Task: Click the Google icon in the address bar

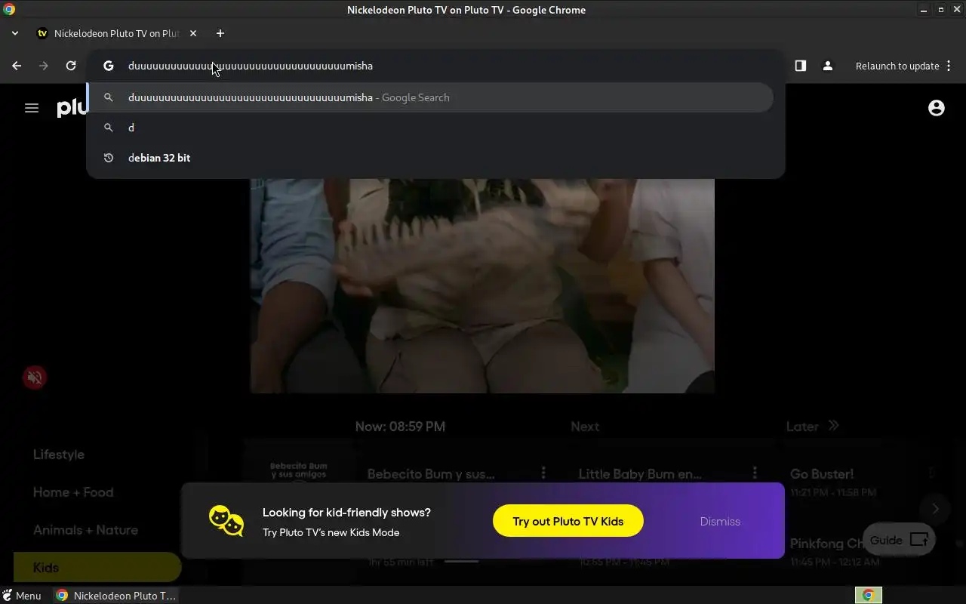Action: 109,66
